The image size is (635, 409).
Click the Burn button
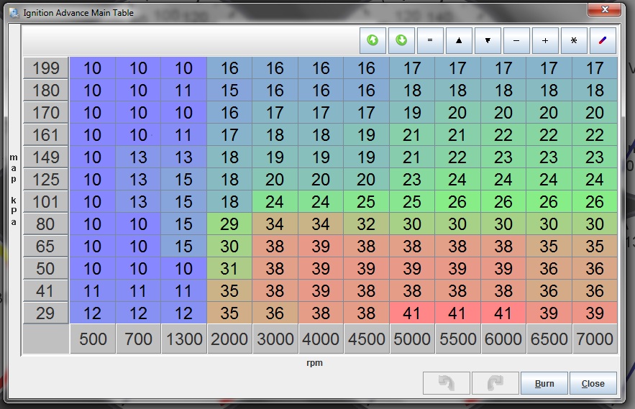pos(544,383)
